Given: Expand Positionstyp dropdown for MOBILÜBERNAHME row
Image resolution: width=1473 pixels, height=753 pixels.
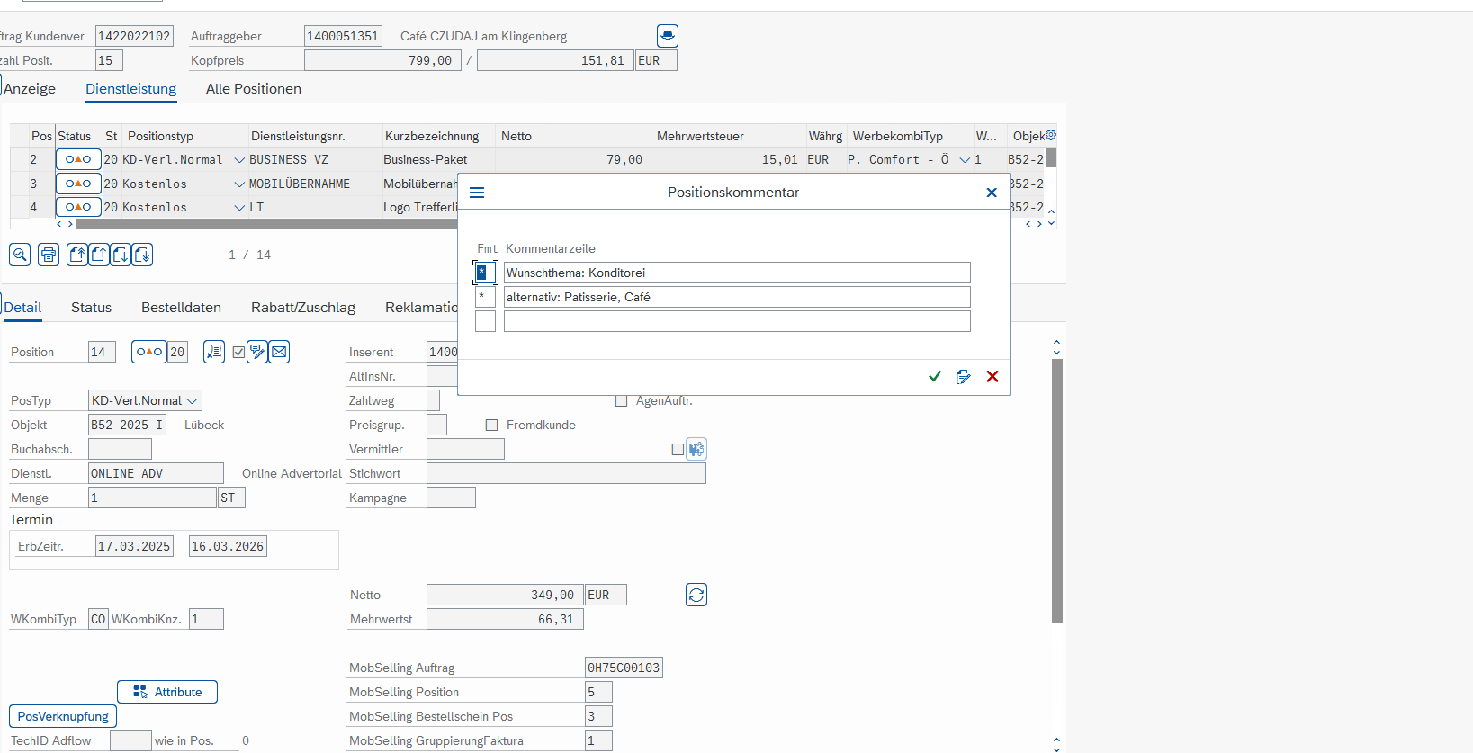Looking at the screenshot, I should 239,184.
